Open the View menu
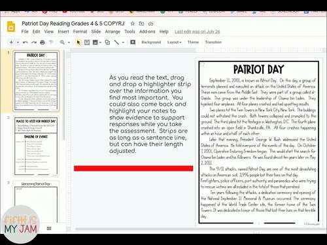The image size is (327, 245). tap(49, 31)
